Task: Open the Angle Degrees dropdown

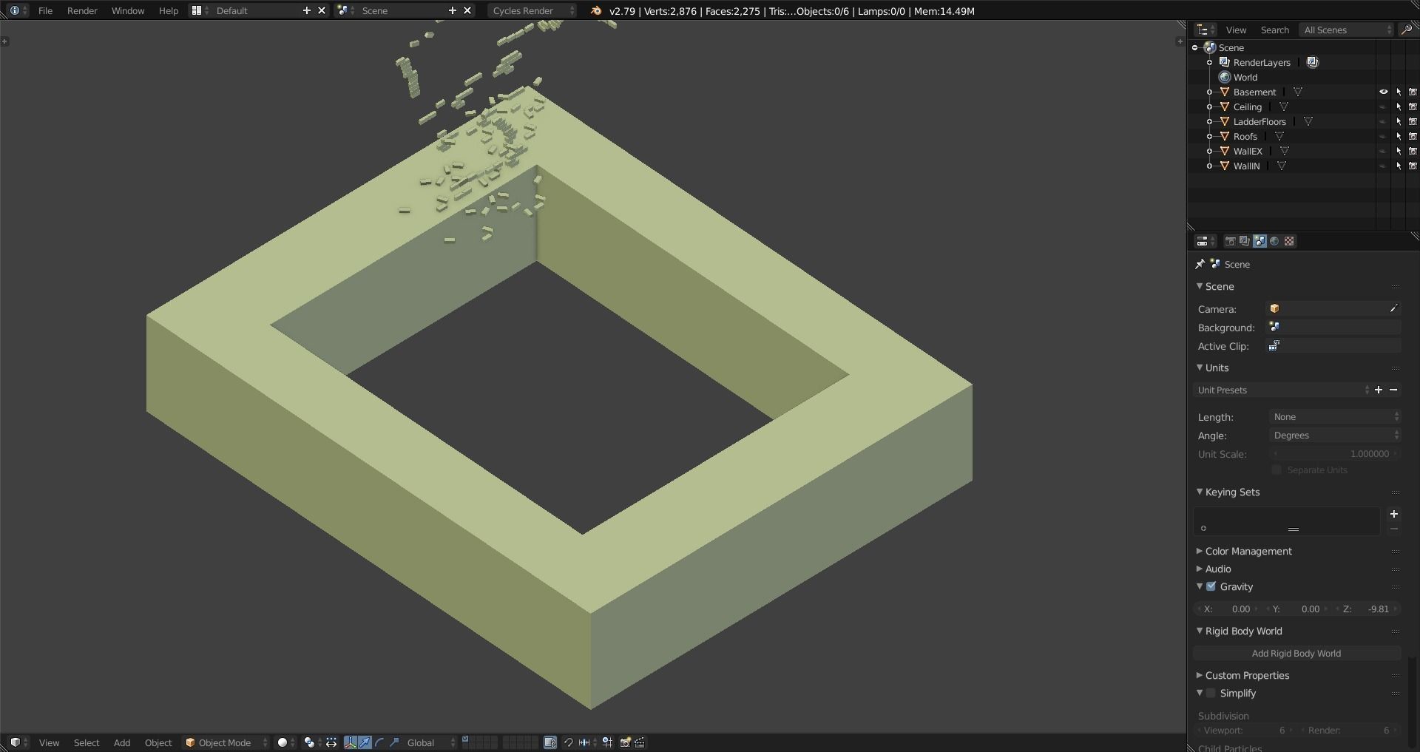Action: point(1335,436)
